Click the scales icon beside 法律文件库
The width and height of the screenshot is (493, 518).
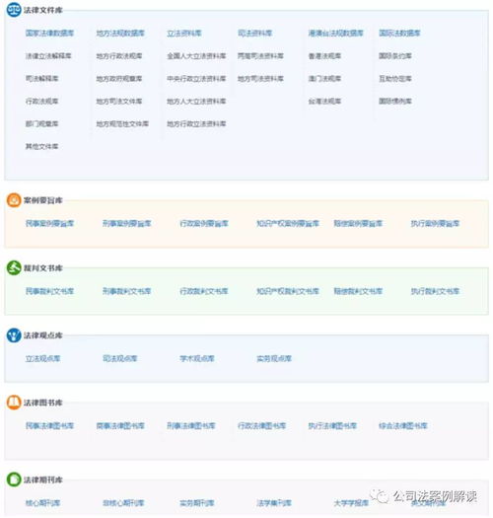[x=14, y=10]
